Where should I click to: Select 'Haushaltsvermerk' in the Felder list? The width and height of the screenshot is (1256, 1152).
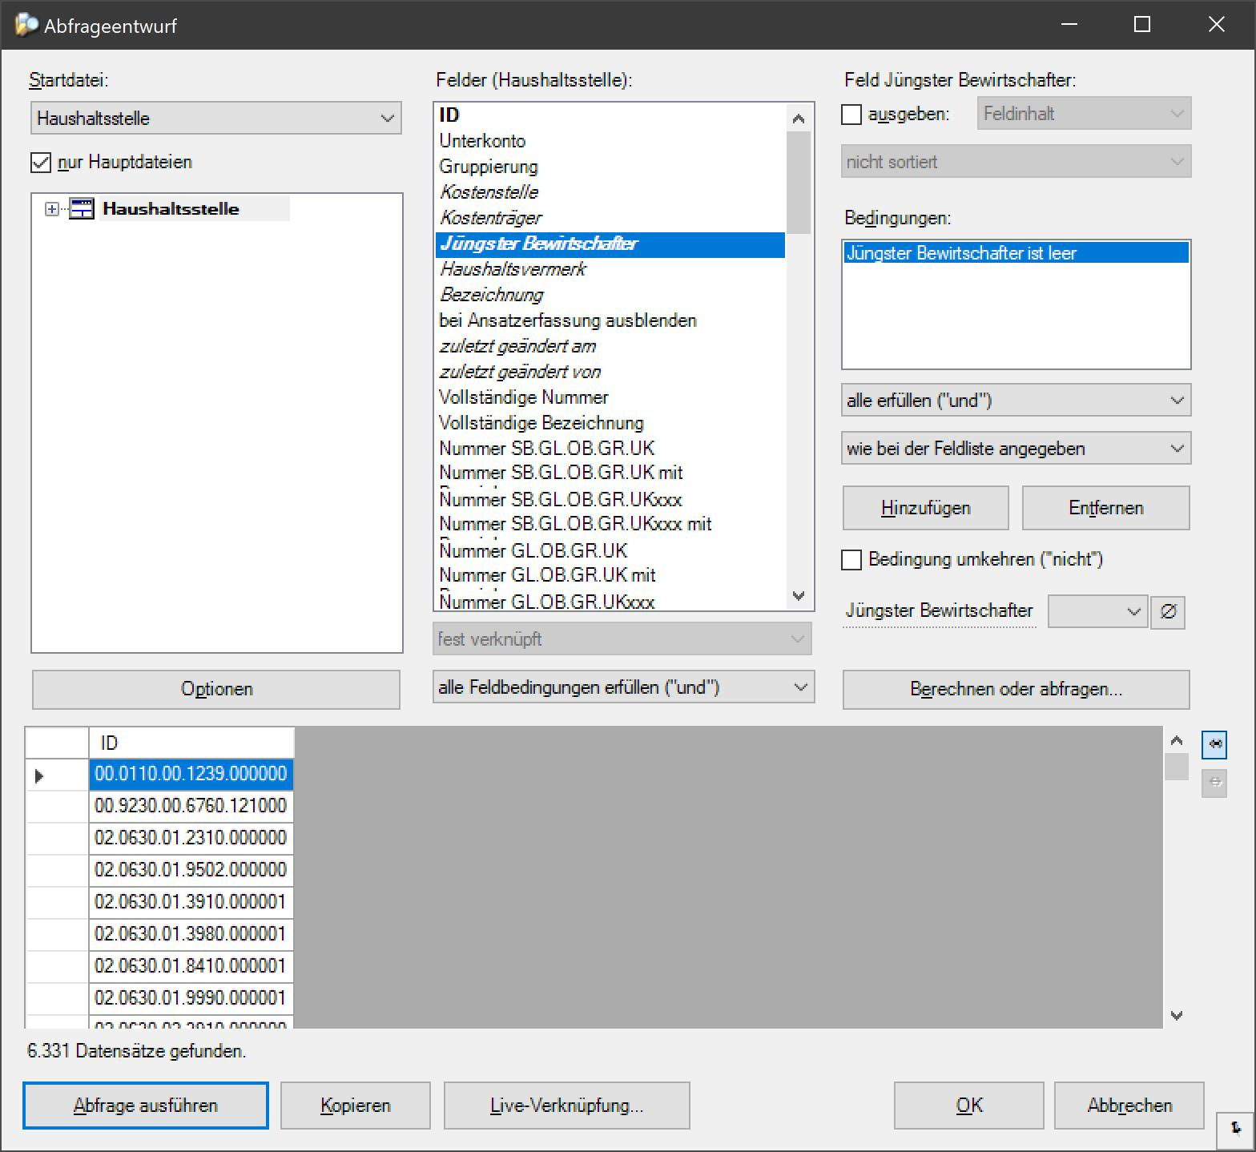610,269
